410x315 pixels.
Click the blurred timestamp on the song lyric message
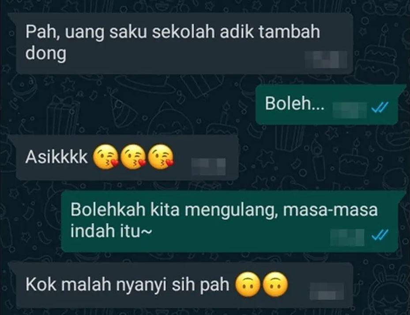pos(347,237)
